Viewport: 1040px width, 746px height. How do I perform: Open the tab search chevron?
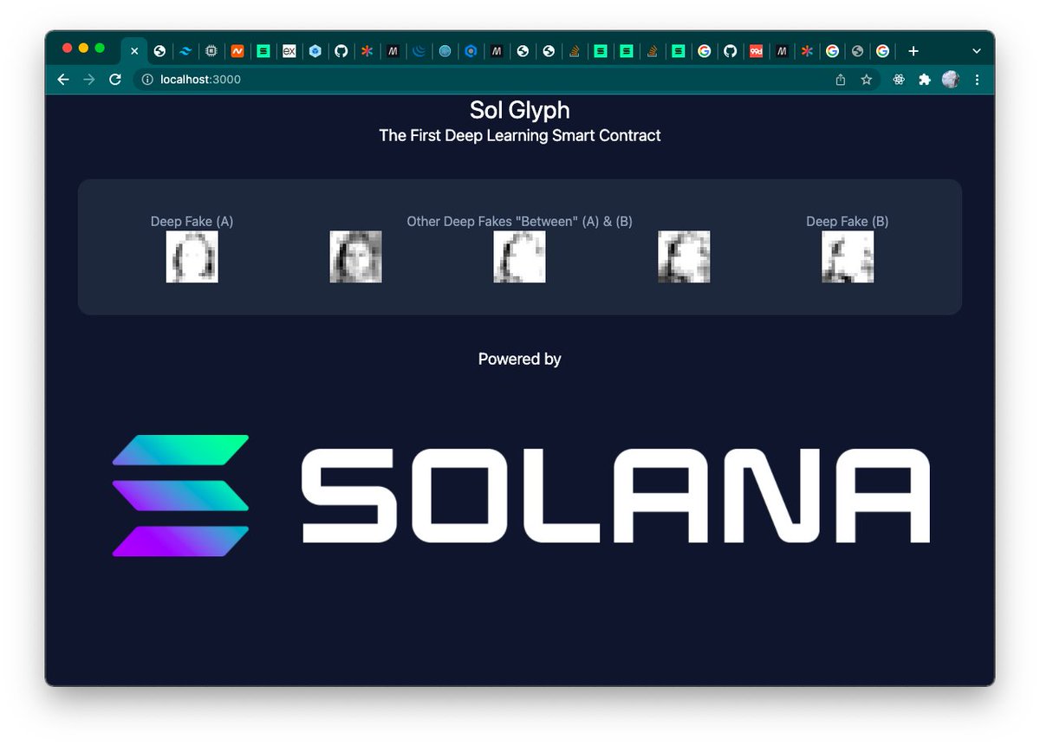coord(976,51)
